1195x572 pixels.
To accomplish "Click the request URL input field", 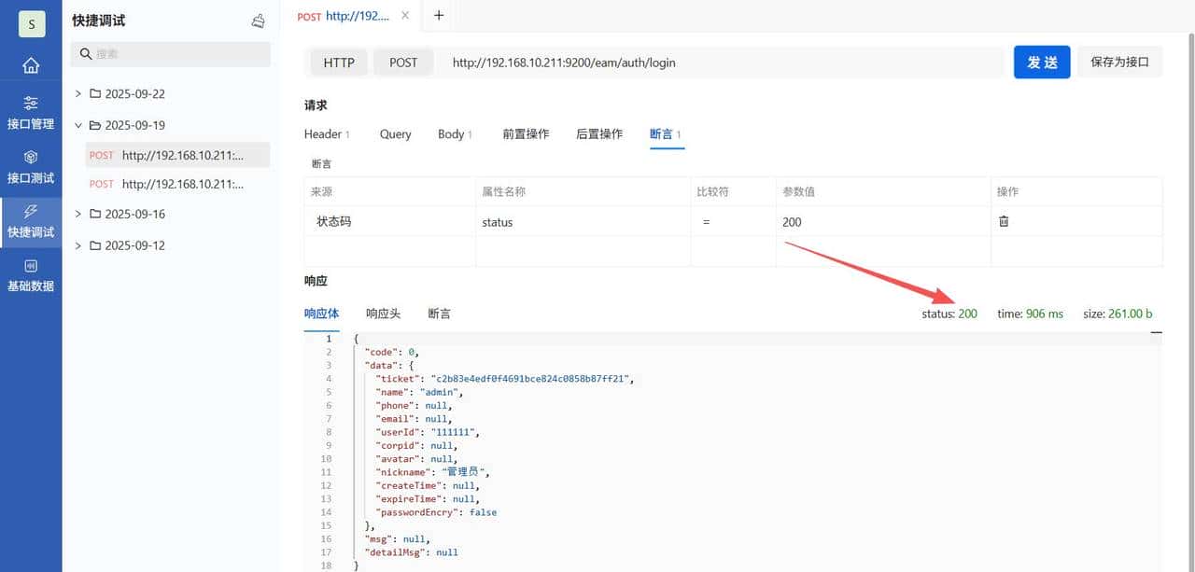I will [654, 63].
